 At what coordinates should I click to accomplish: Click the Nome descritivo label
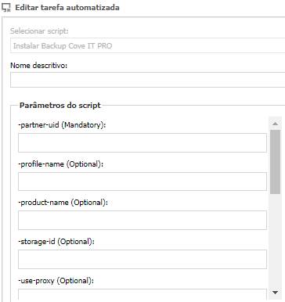click(38, 65)
